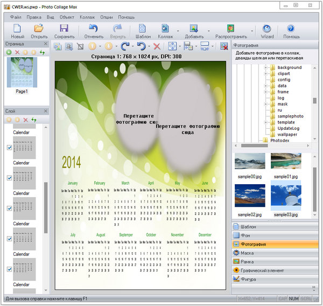Open the Коллаж menu

coord(87,17)
